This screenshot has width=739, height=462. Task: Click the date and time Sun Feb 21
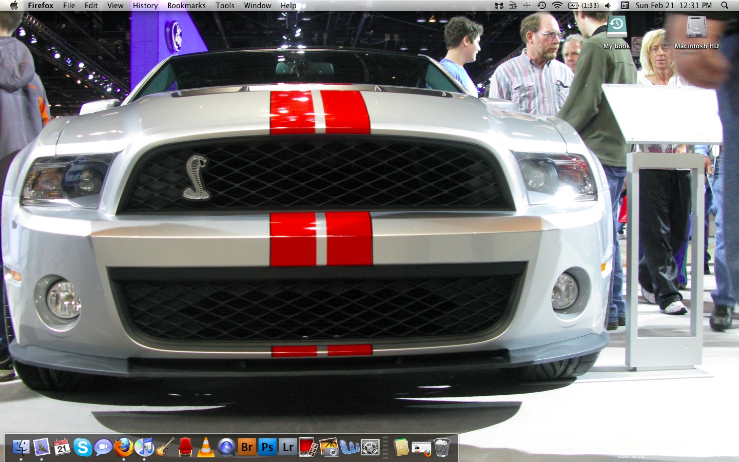point(673,6)
